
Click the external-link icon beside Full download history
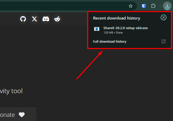click(164, 41)
